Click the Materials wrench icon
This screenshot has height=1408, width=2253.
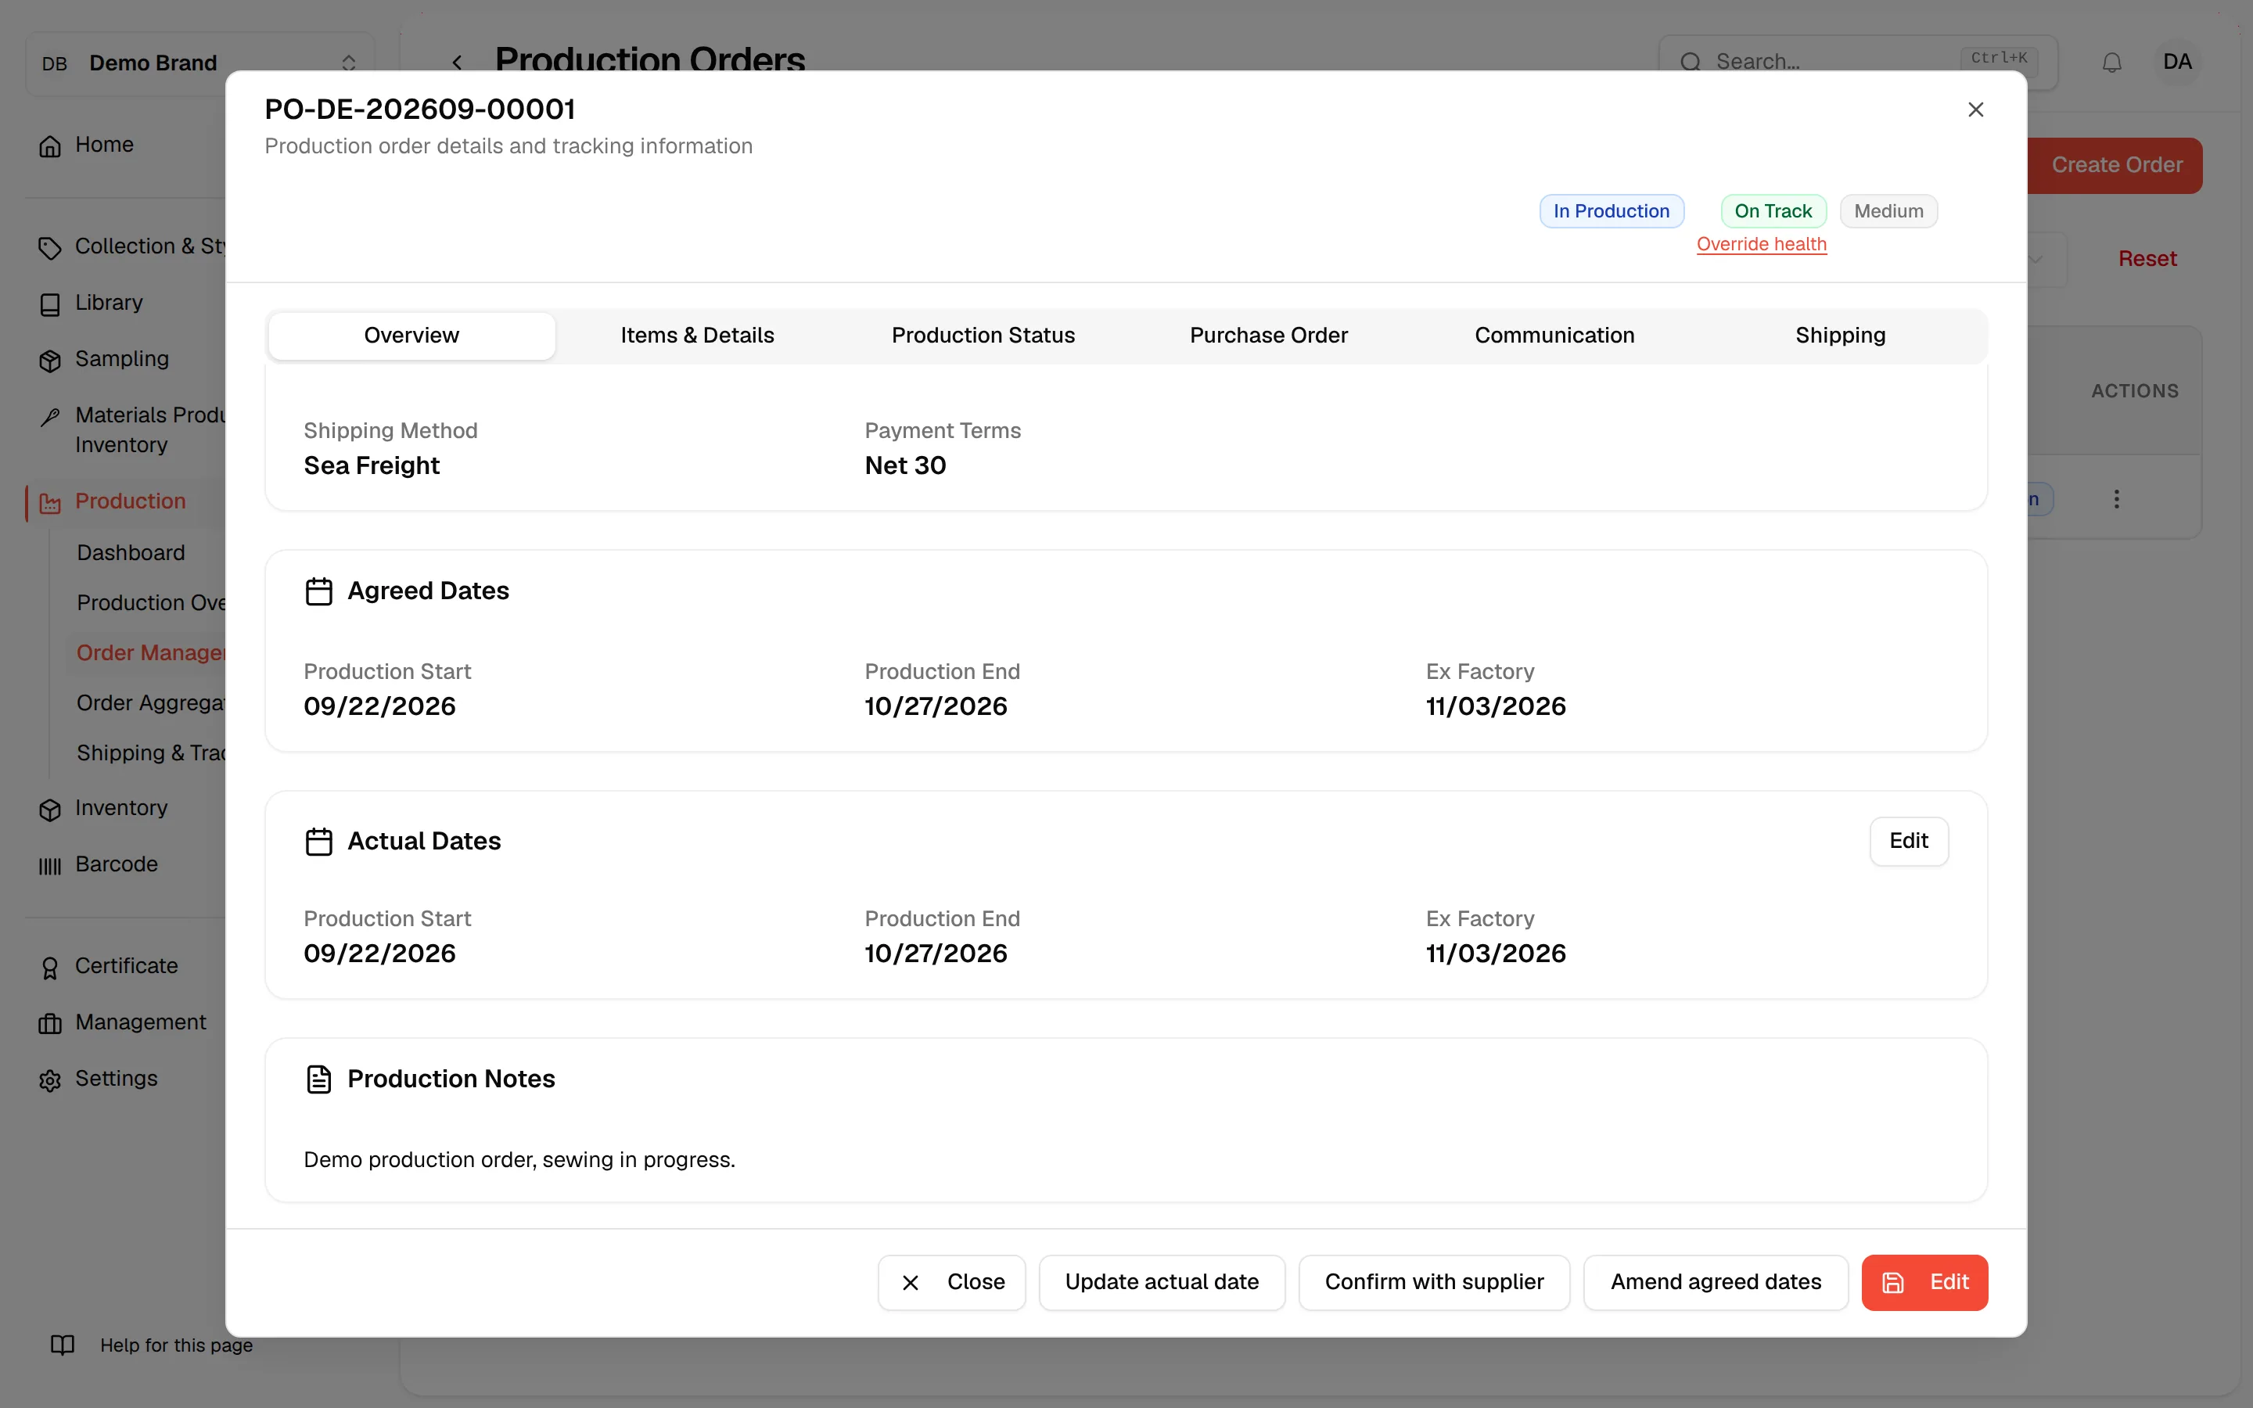50,416
